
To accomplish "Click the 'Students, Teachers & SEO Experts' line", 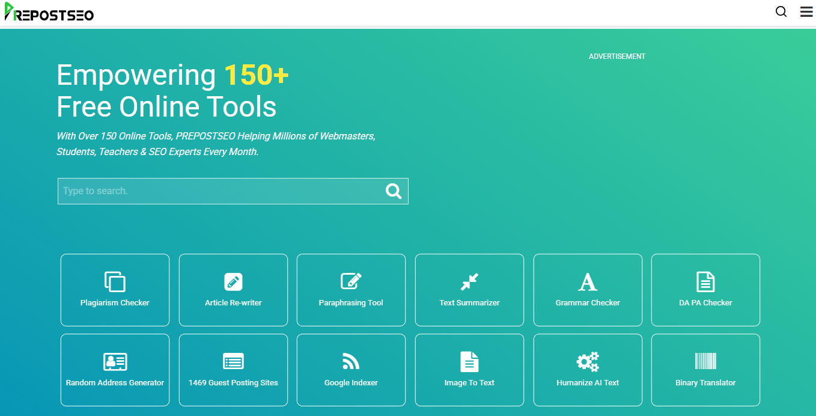I will click(x=157, y=152).
